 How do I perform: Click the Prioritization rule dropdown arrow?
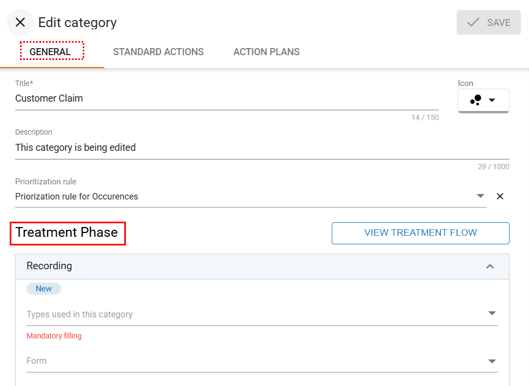(480, 196)
